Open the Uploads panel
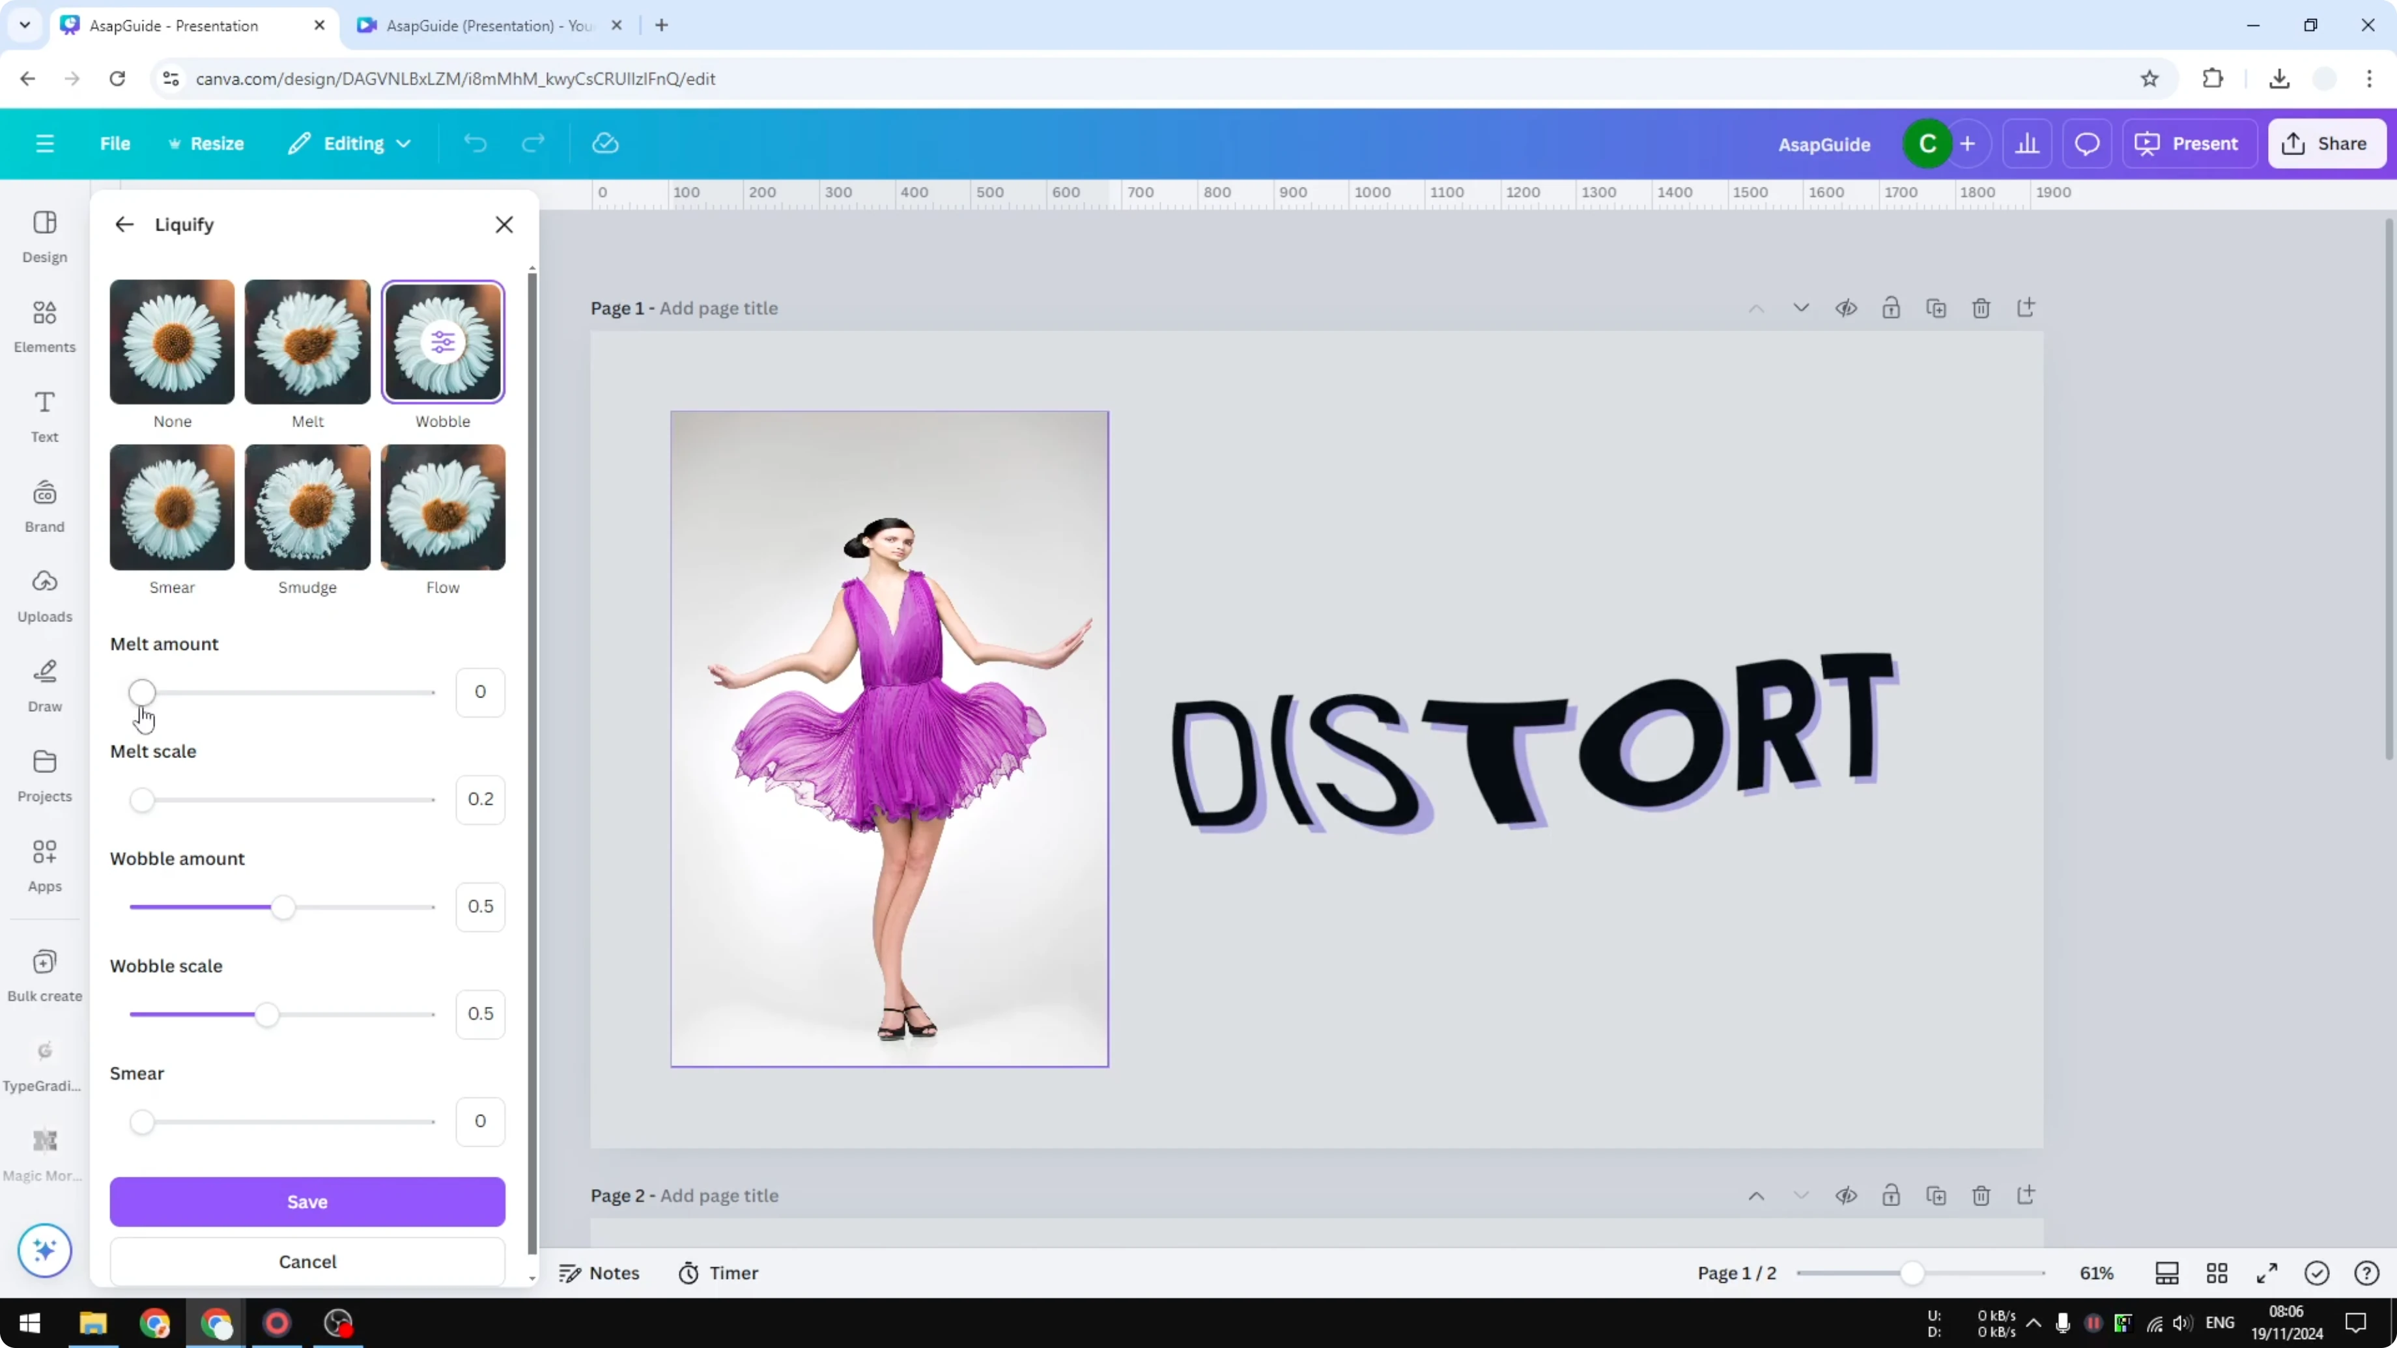Screen dimensions: 2397x1348 pos(44,595)
